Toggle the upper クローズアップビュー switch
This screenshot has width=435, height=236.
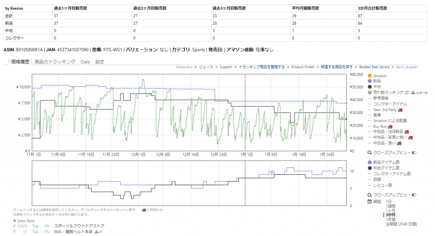pyautogui.click(x=414, y=153)
